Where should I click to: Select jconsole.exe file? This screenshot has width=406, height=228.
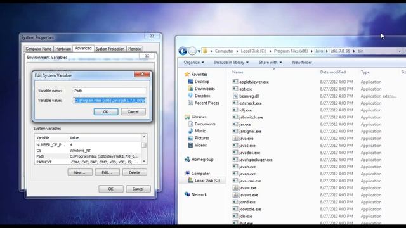point(250,209)
